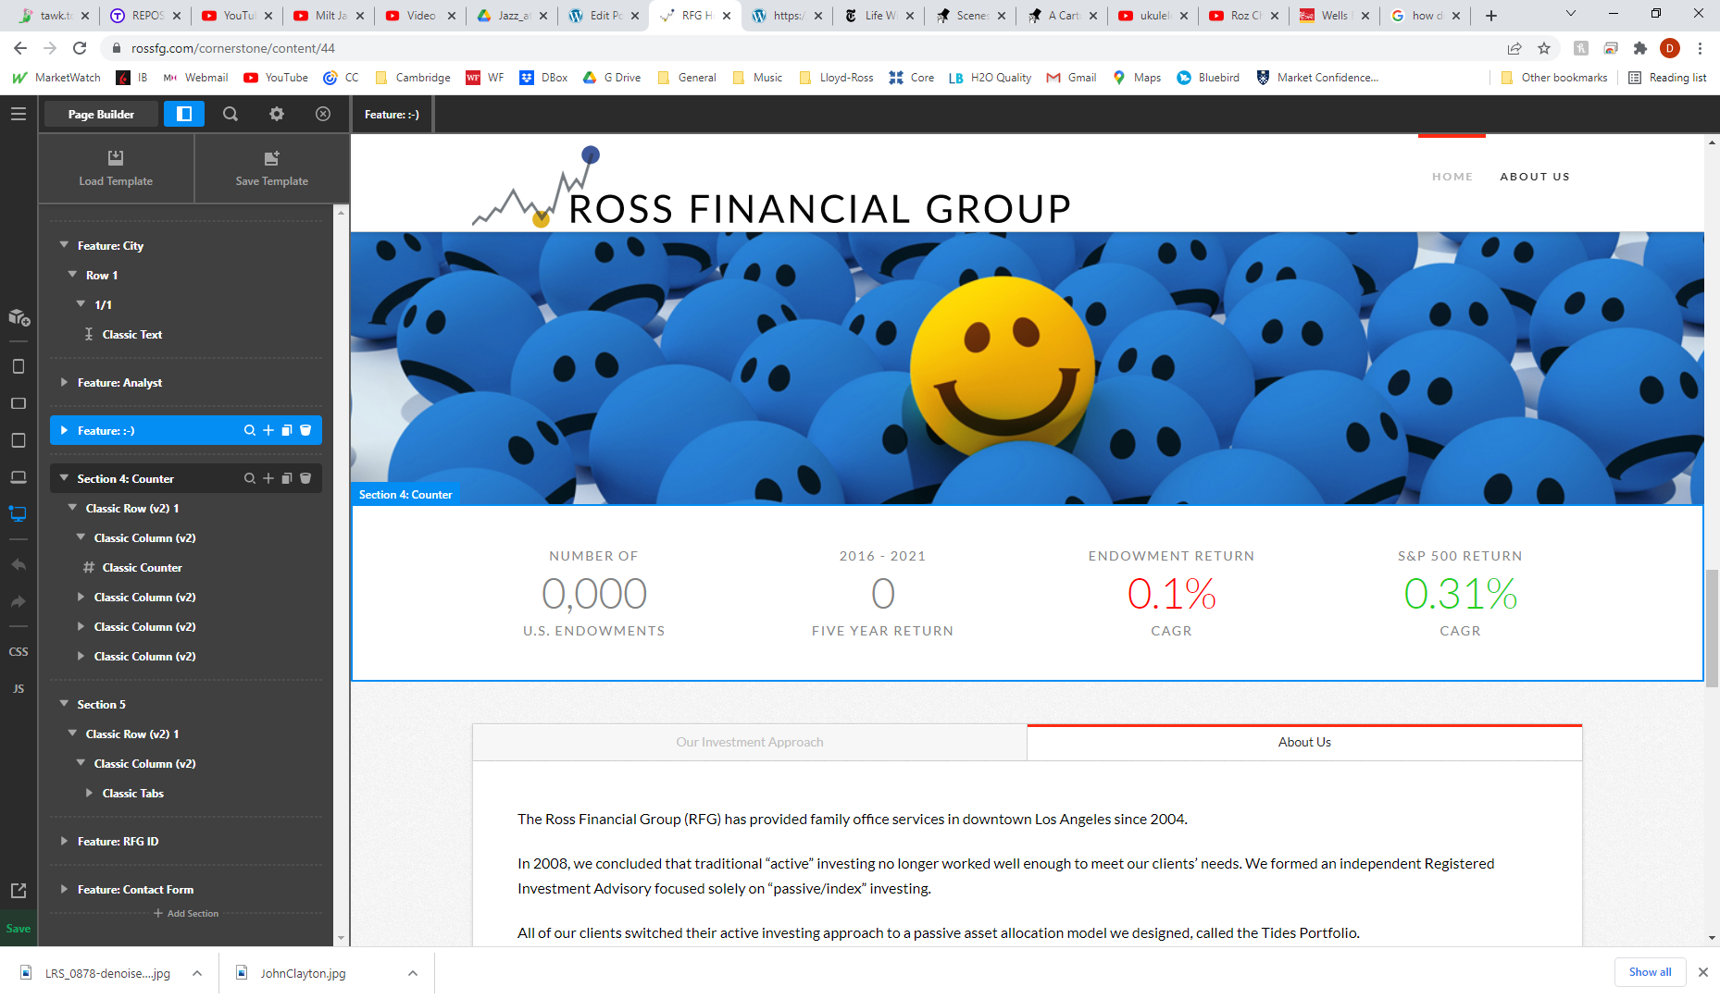Click the Feature: :-) breadcrumb label
The image size is (1720, 999).
click(x=392, y=115)
